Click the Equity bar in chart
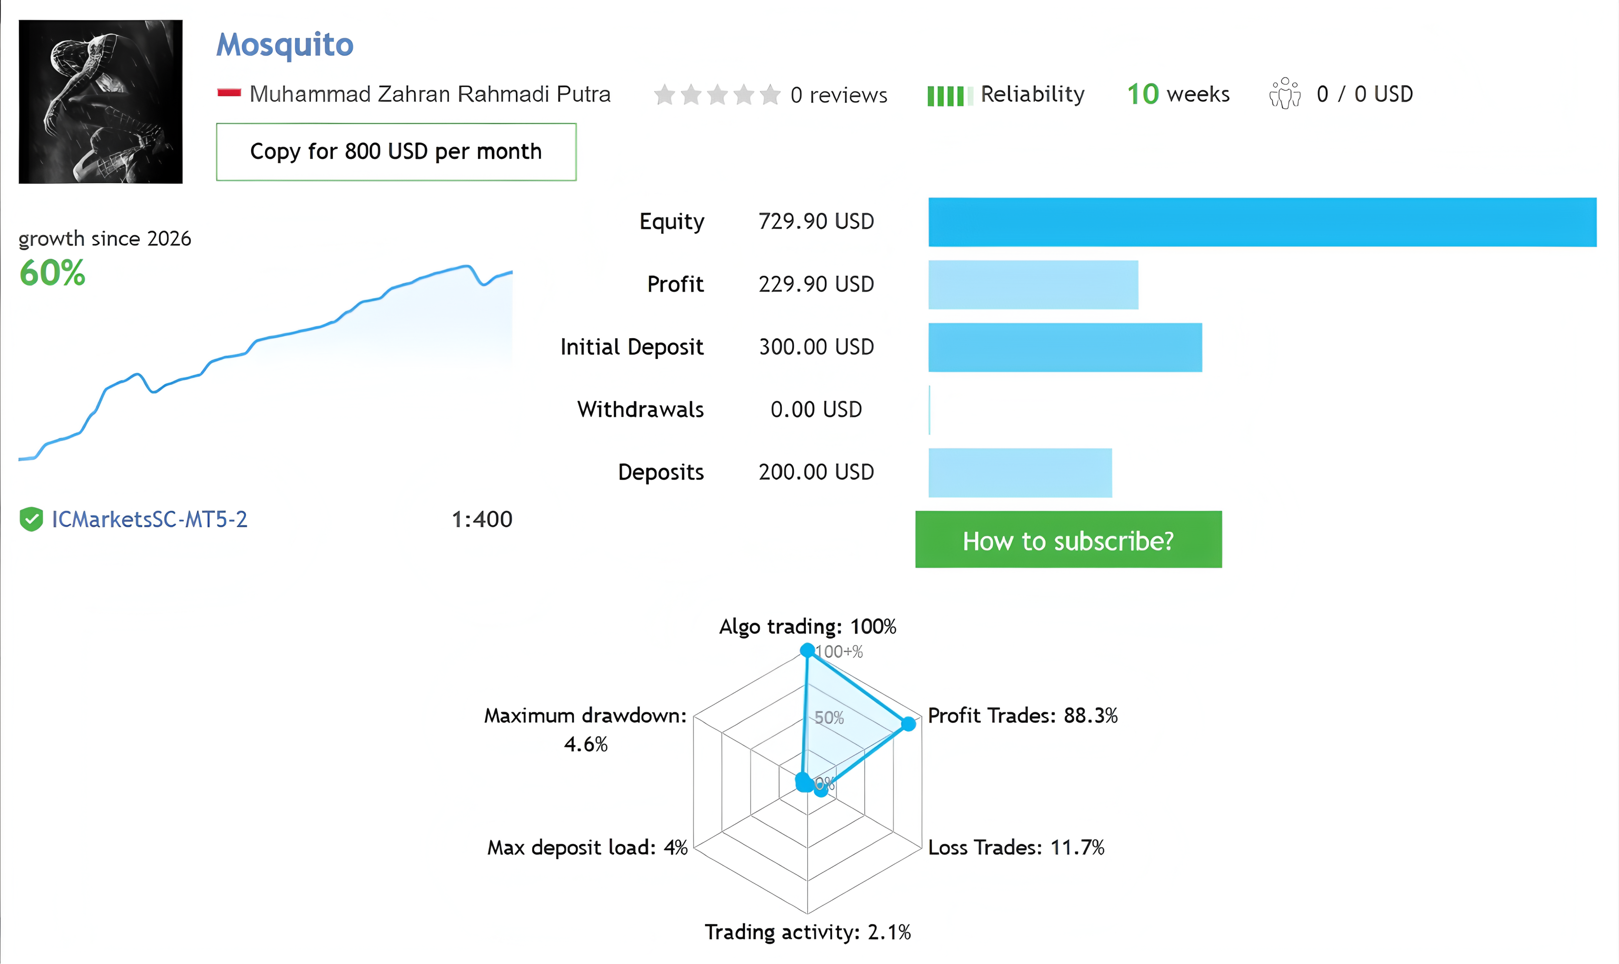Viewport: 1619px width, 964px height. (x=1262, y=222)
